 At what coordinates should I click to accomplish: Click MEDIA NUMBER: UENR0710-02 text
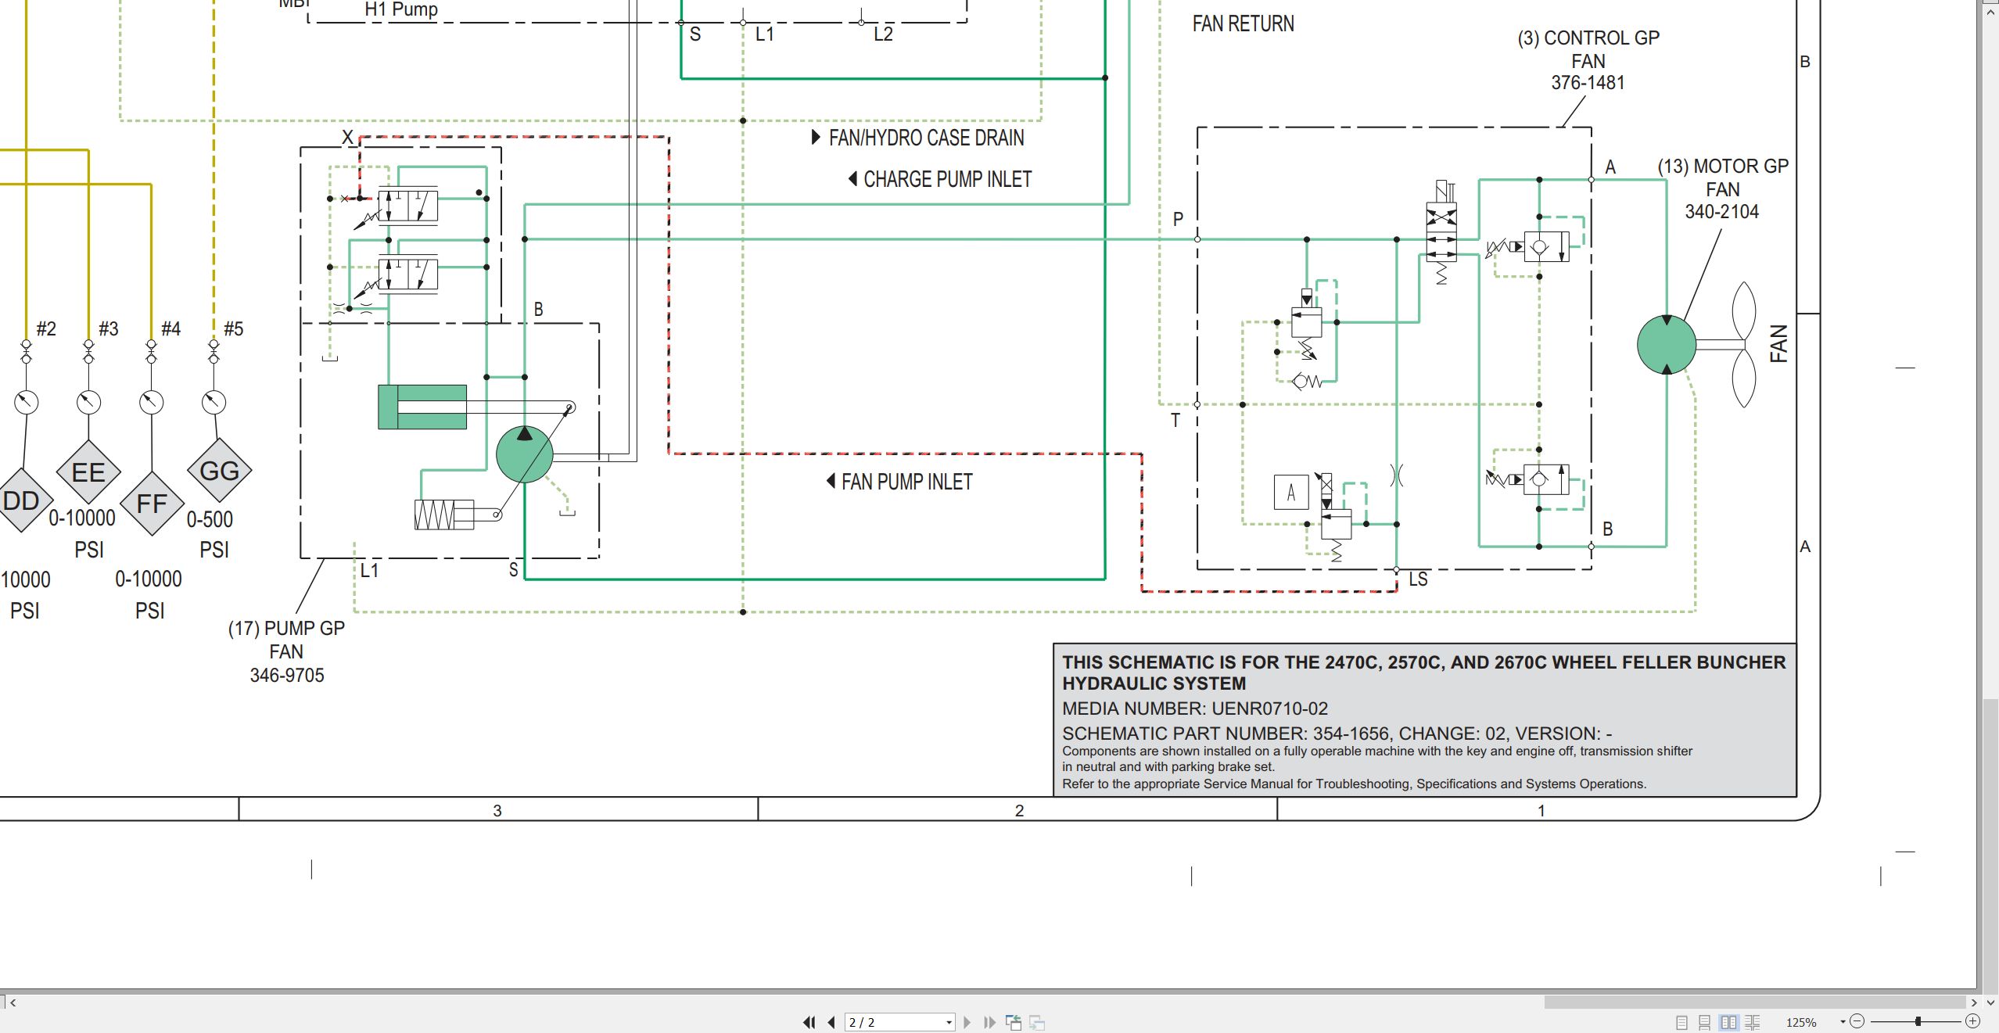click(x=1194, y=708)
